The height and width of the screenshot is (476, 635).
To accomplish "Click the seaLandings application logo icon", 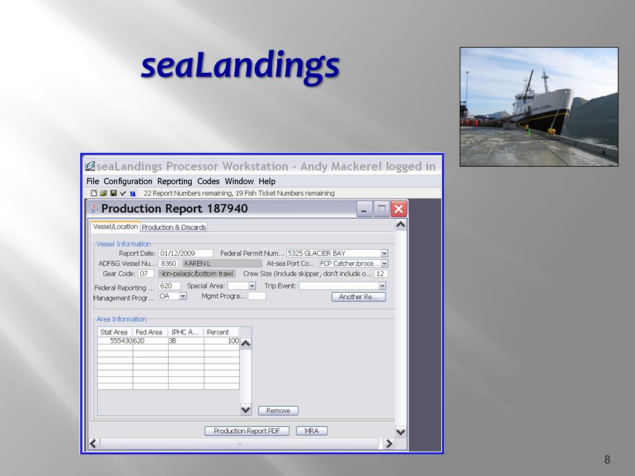I will (x=90, y=166).
